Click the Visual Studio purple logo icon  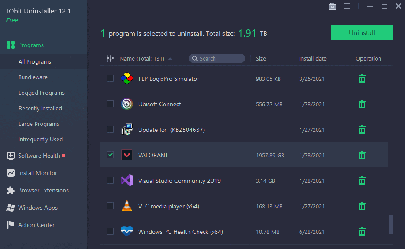(x=127, y=180)
